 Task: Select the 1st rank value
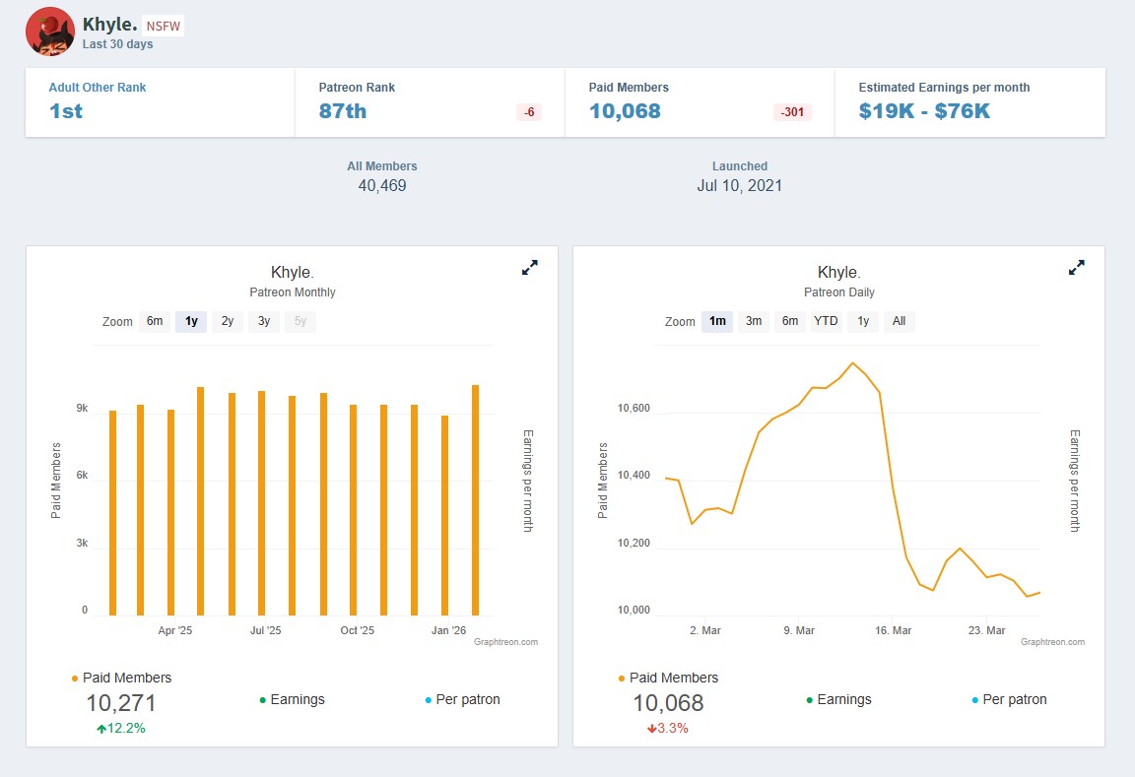(x=66, y=110)
